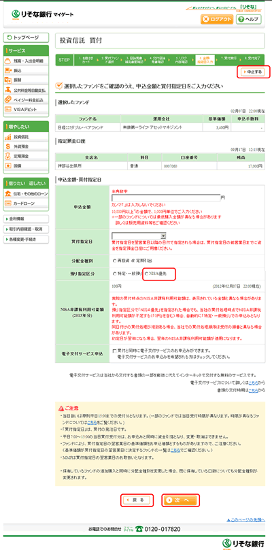Screen dimensions: 272x550
Task: Open the 各種変更・手続き menu item
Action: coord(26,240)
